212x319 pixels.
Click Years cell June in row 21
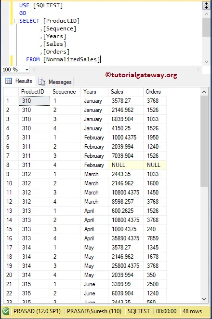coord(94,284)
